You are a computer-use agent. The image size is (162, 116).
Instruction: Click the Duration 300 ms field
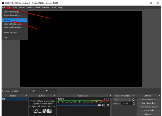point(127,103)
